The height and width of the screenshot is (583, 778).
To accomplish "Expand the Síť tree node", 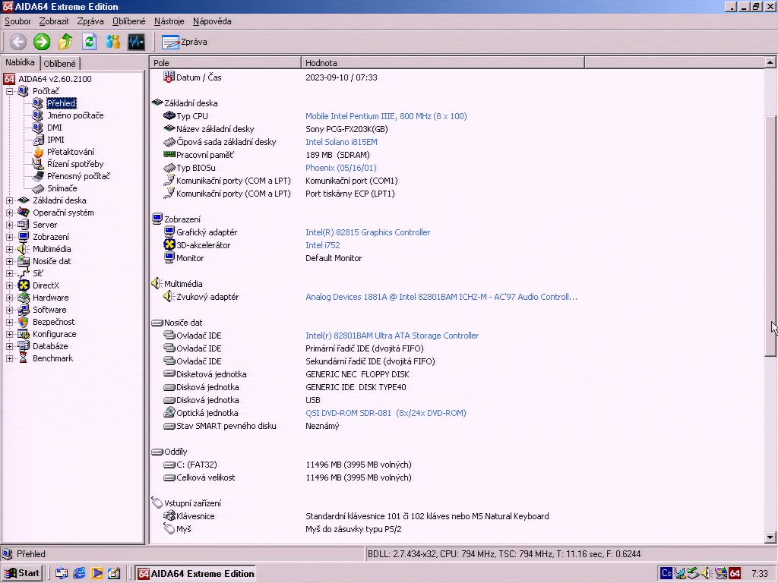I will [x=9, y=273].
